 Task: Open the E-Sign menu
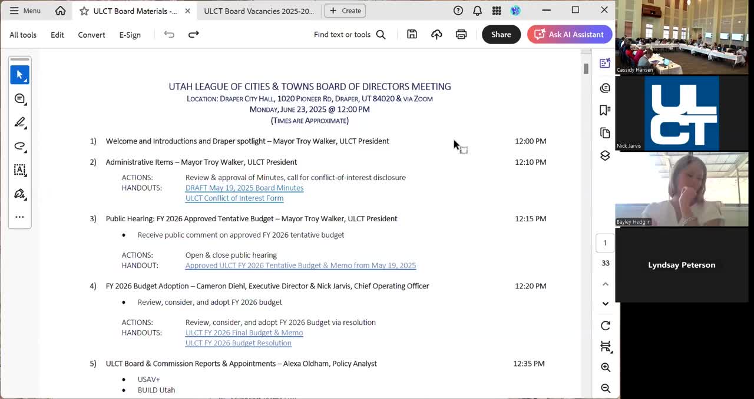(x=130, y=35)
